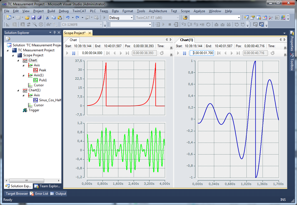Reset the Chart playback time

click(x=162, y=53)
